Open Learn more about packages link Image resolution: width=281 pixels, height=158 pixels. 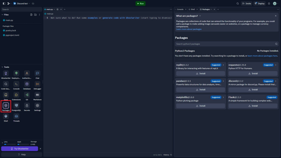[189, 29]
